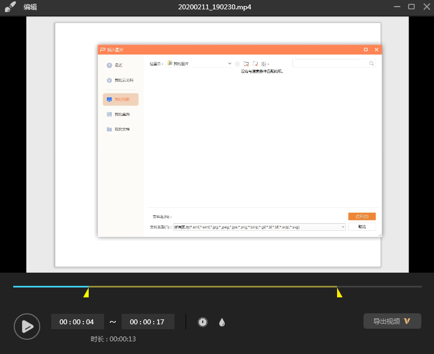Click the file title 20200211_190230.mp4
434x354 pixels.
pyautogui.click(x=214, y=7)
